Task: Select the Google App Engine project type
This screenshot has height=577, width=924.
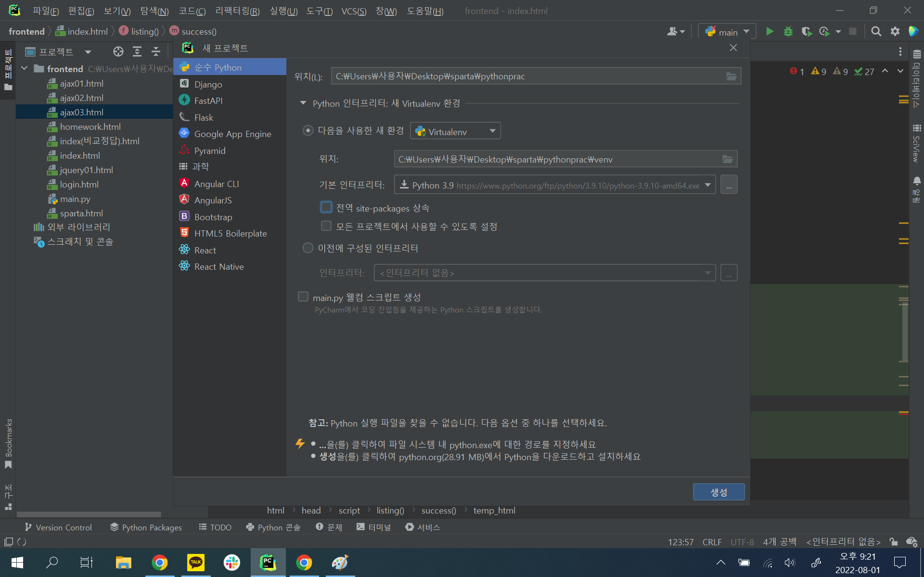Action: pyautogui.click(x=230, y=134)
